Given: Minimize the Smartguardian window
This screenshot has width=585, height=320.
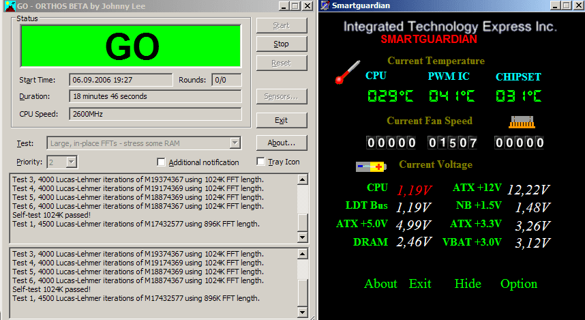Looking at the screenshot, I should [556, 5].
